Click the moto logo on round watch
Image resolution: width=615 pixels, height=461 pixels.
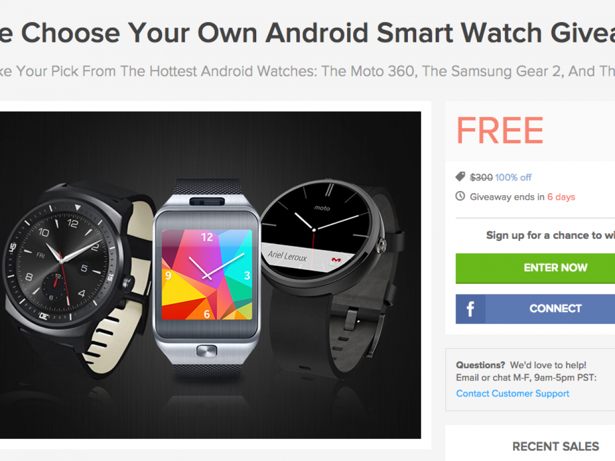[322, 208]
